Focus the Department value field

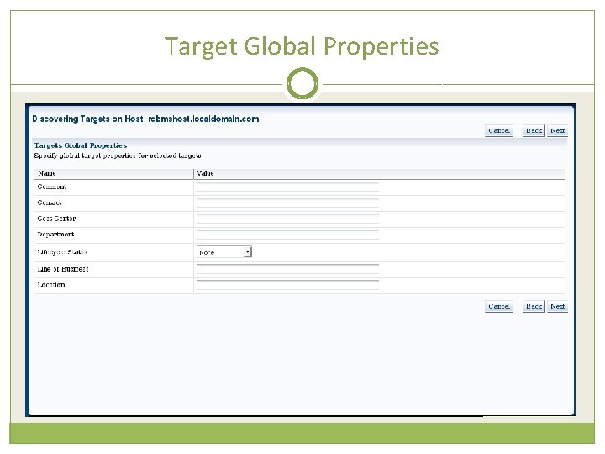[288, 235]
